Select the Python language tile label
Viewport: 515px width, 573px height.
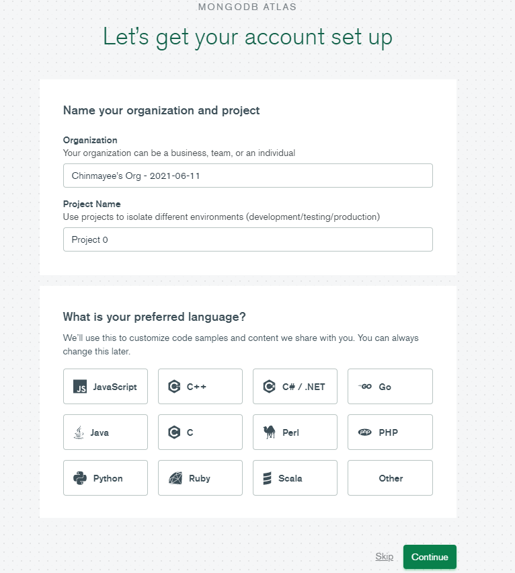tap(108, 478)
